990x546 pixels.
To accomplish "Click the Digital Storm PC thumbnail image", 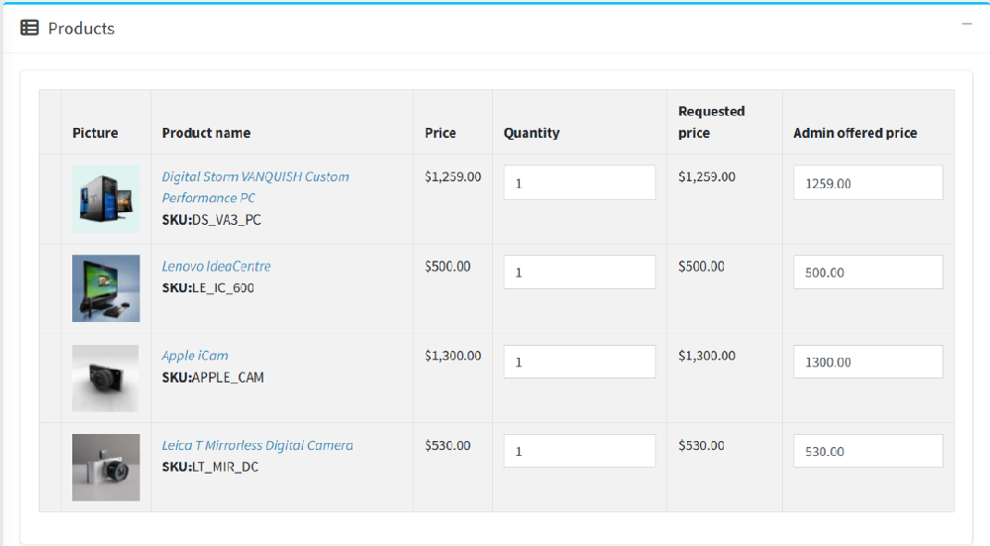I will [106, 199].
